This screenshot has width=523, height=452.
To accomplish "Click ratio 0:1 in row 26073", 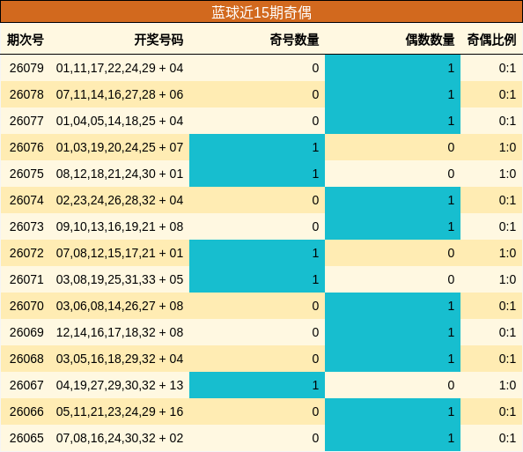I will click(x=507, y=226).
